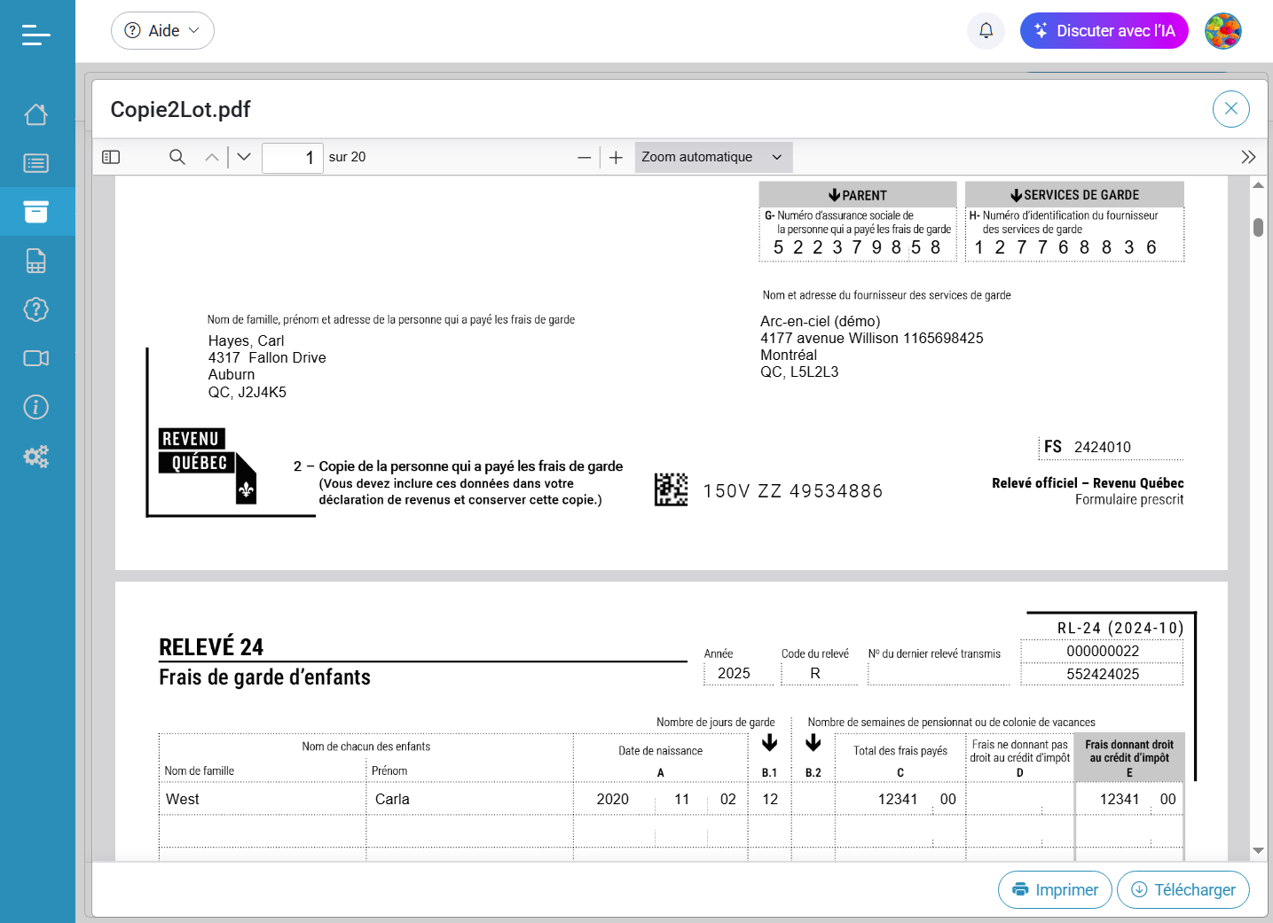The image size is (1273, 923).
Task: Toggle the PDF sidebar panel
Action: [111, 157]
